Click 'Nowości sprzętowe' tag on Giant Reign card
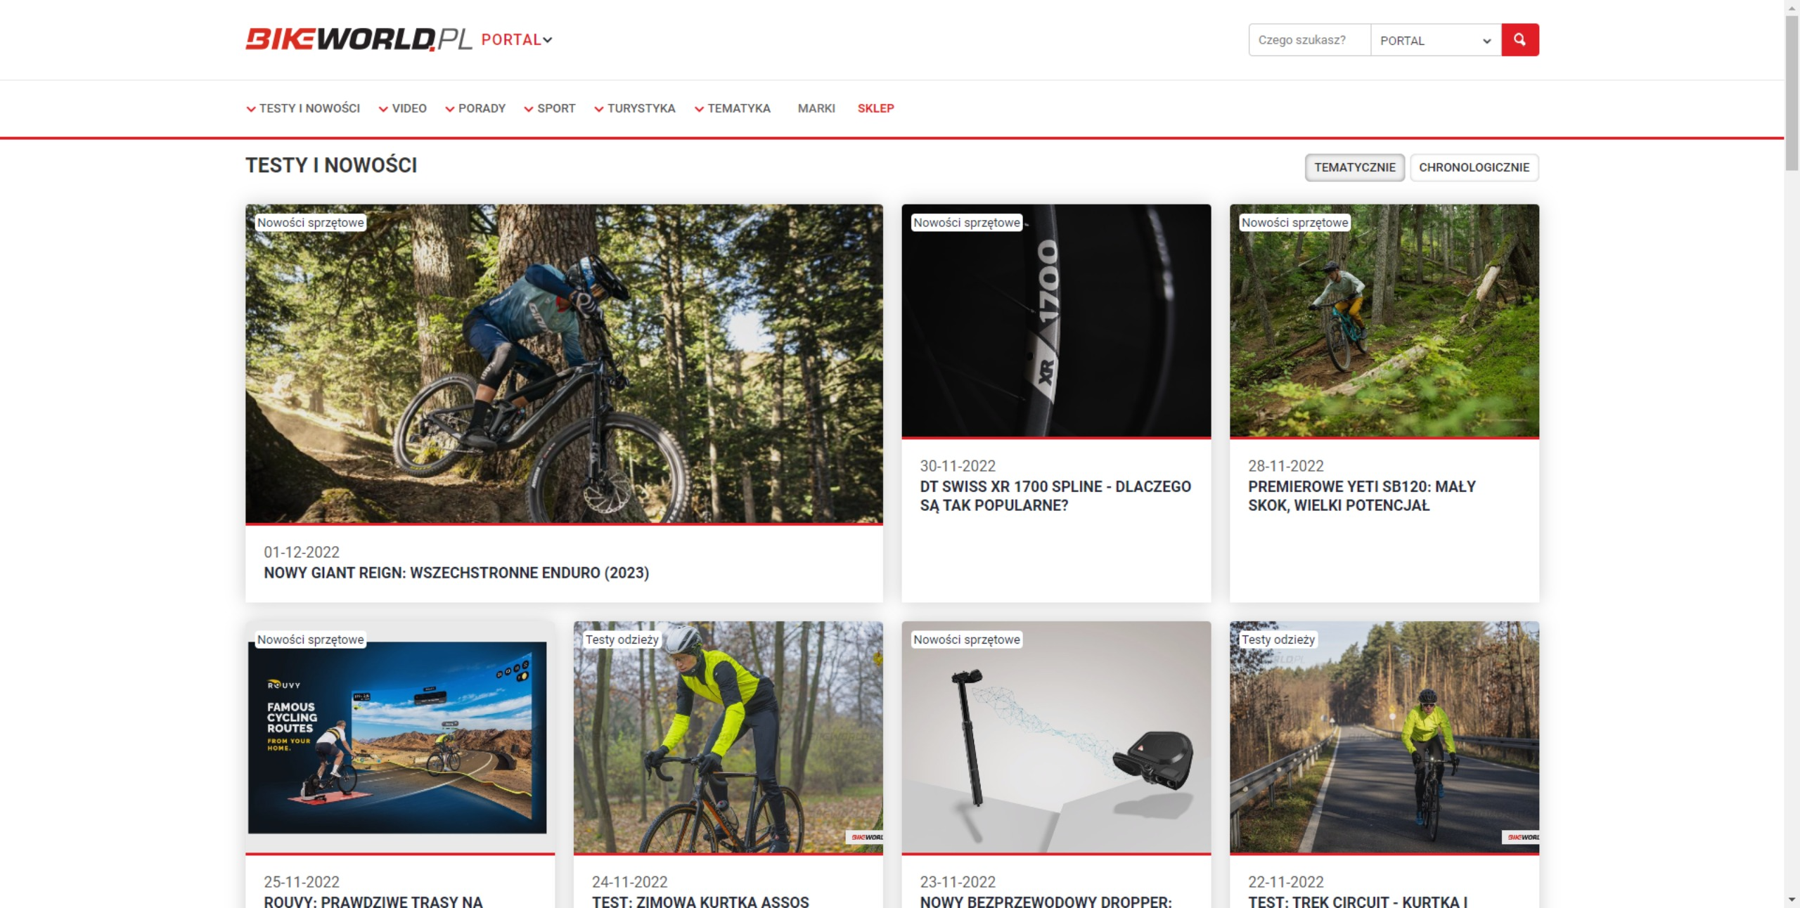The image size is (1800, 908). coord(310,223)
